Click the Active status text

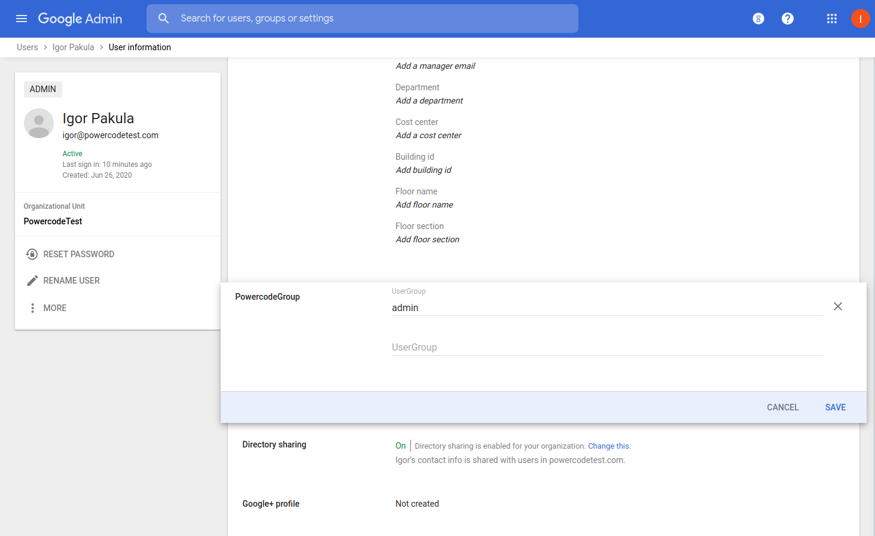tap(72, 154)
